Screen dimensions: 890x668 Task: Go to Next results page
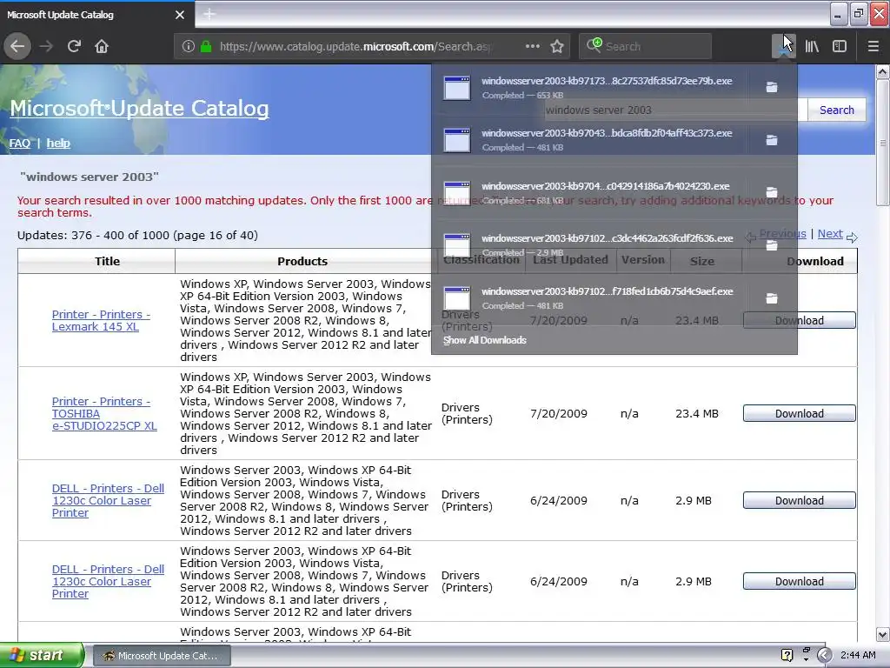pos(830,233)
